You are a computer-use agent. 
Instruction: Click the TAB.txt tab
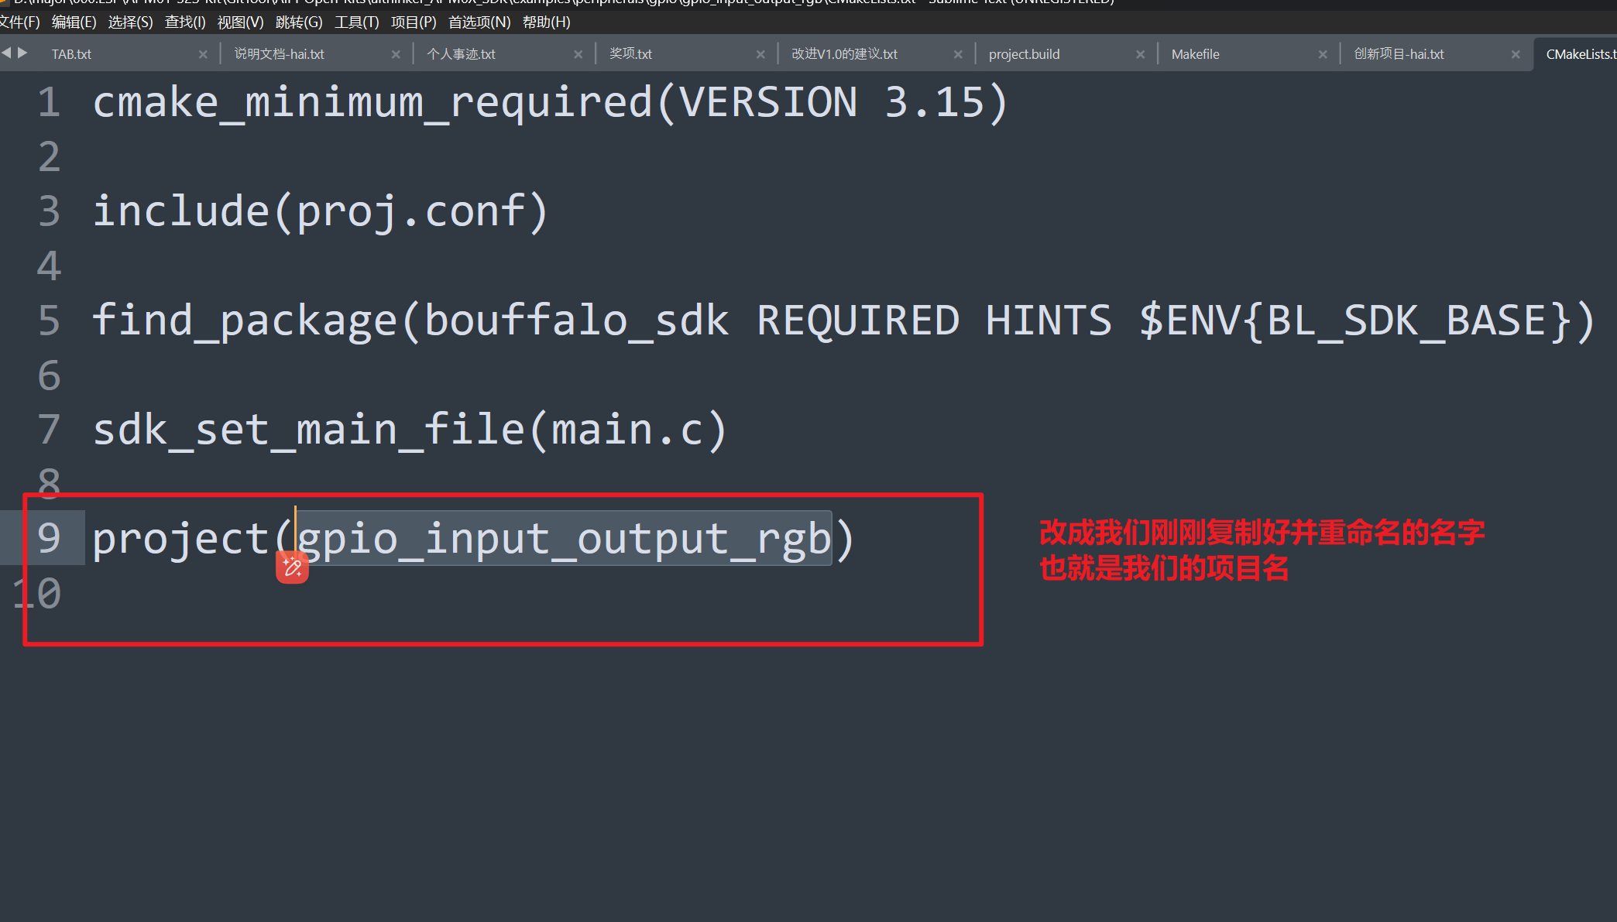[x=70, y=53]
